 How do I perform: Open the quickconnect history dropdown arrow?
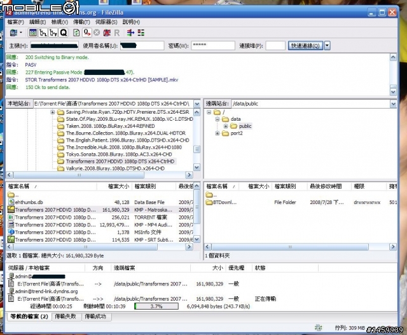pos(327,46)
